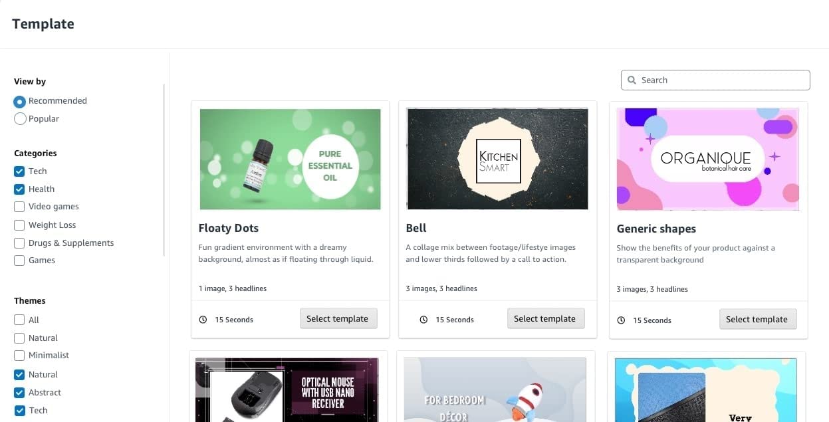
Task: Check the Minimalist theme filter
Action: 19,355
